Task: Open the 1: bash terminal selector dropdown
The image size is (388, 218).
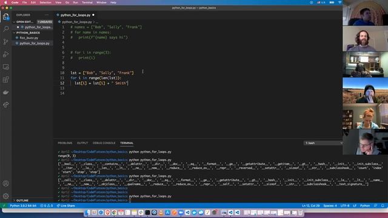Action: click(323, 143)
